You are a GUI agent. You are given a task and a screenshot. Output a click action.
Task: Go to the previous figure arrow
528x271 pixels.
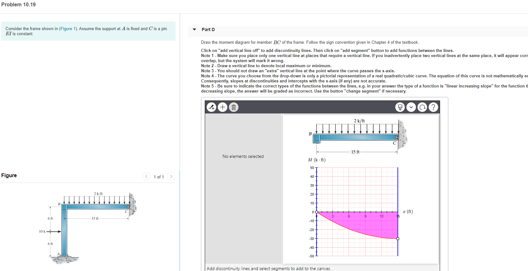146,177
